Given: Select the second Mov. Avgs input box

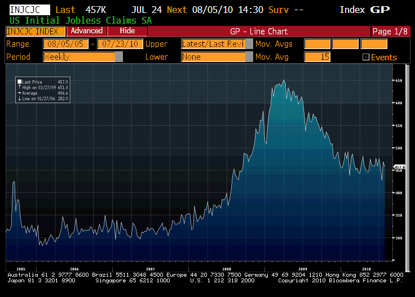Looking at the screenshot, I should pyautogui.click(x=345, y=44).
